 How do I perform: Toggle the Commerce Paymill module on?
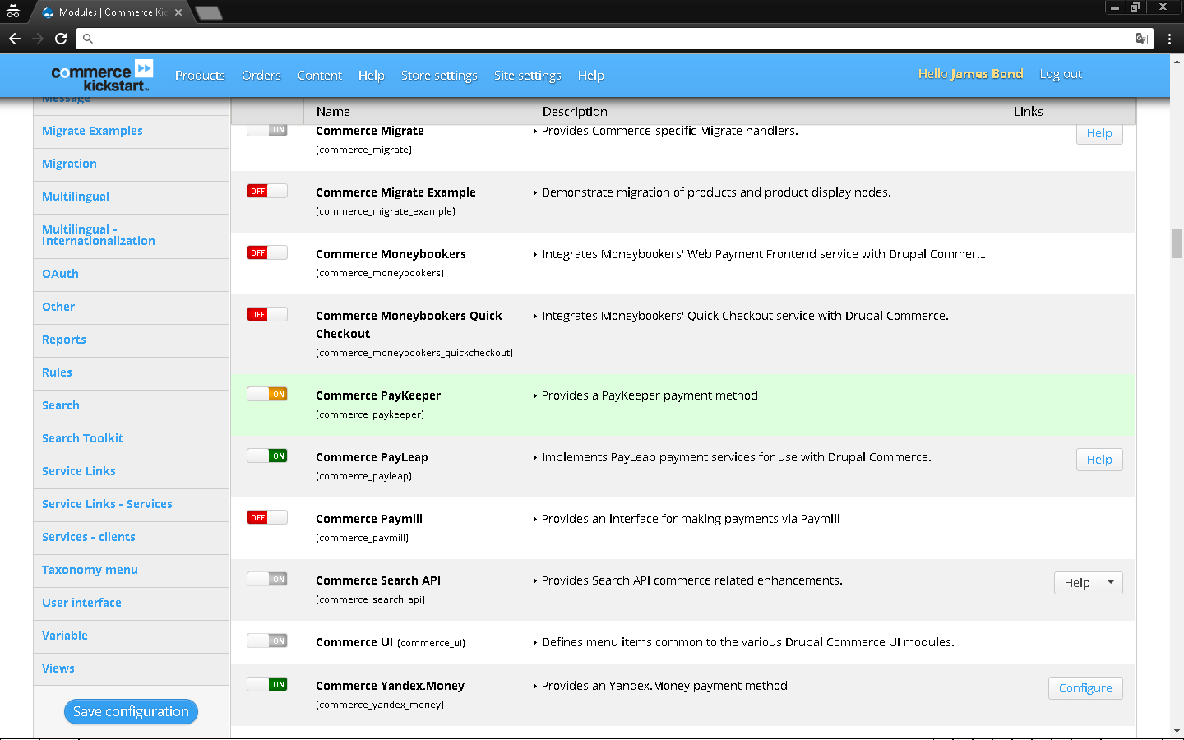click(x=267, y=518)
